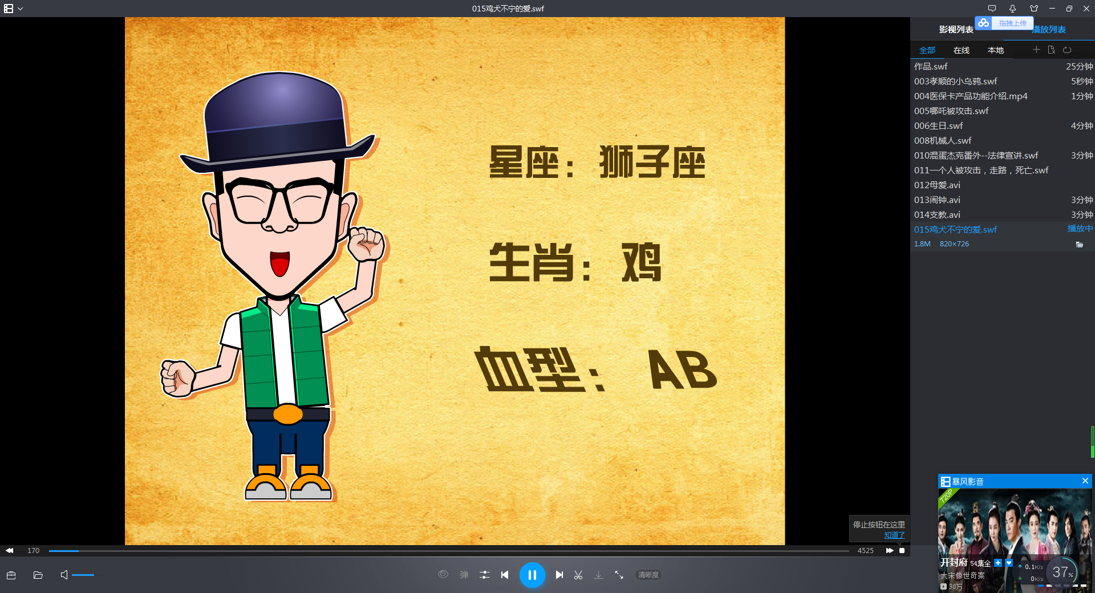Screen dimensions: 1095x593
Task: Select 014支教.avi in playlist
Action: (1003, 214)
